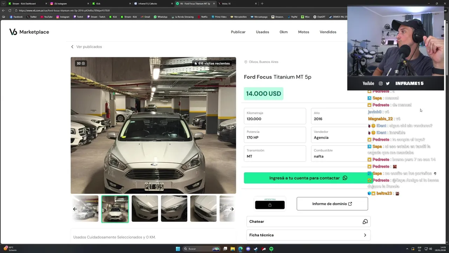Click the Vendedor 'Agencia' value
The width and height of the screenshot is (449, 253).
coord(321,138)
